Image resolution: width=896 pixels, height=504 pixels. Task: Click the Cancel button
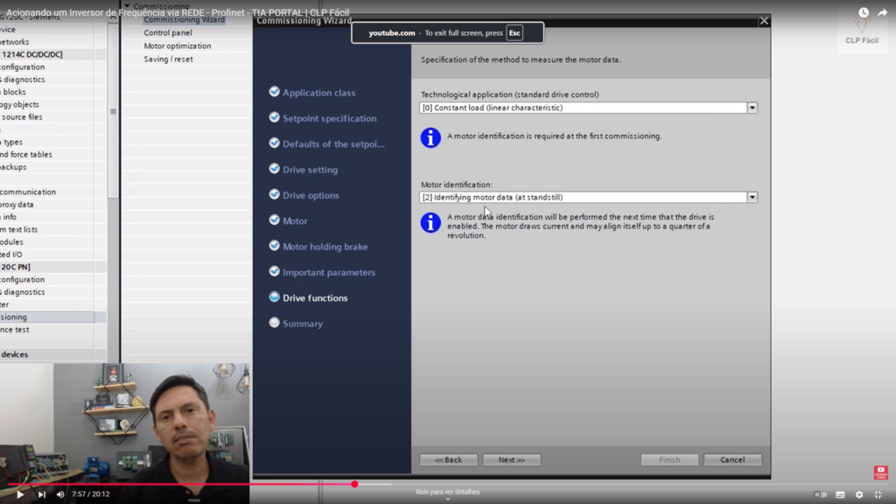point(732,459)
